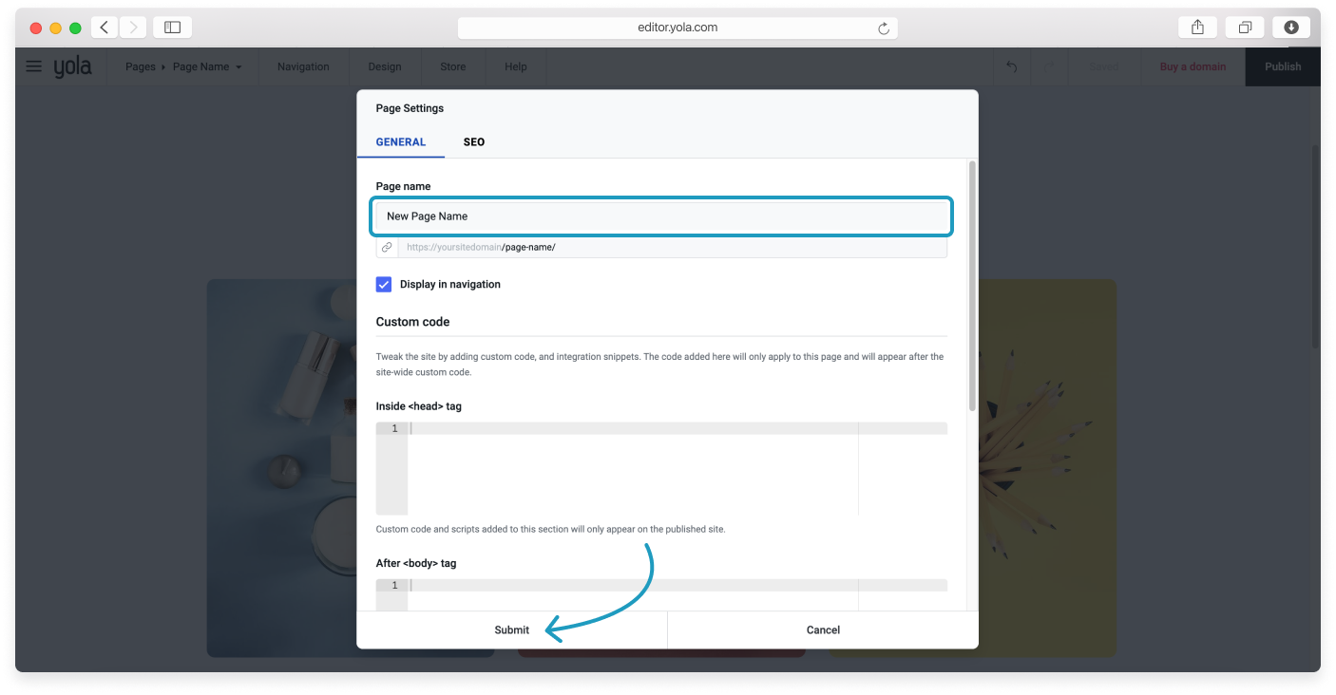Switch to the SEO tab

(x=473, y=141)
